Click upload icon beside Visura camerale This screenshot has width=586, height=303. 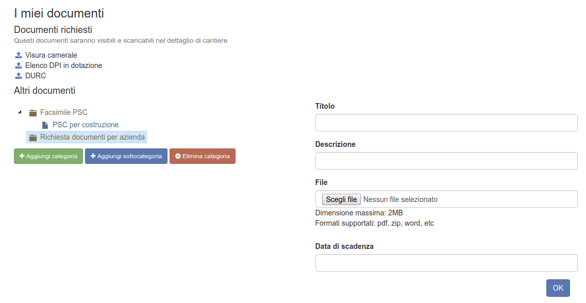19,55
